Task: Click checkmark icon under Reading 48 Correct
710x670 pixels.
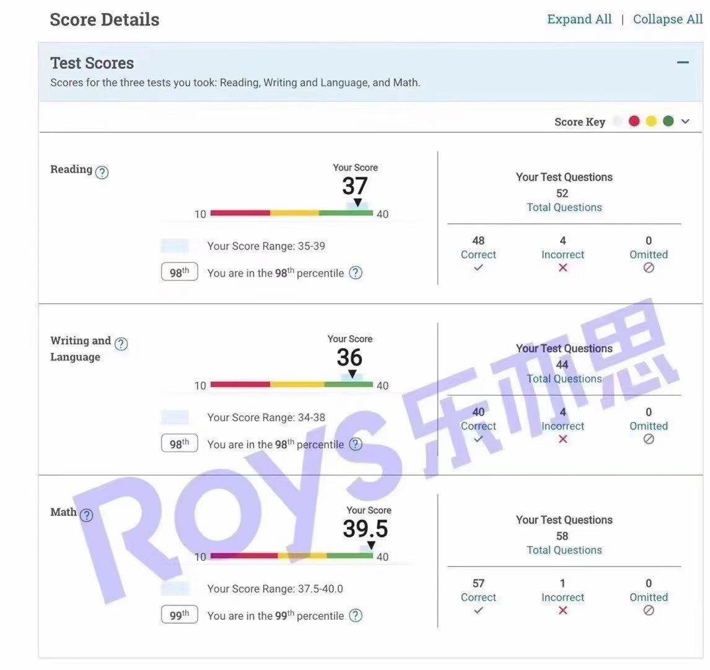Action: click(x=478, y=268)
